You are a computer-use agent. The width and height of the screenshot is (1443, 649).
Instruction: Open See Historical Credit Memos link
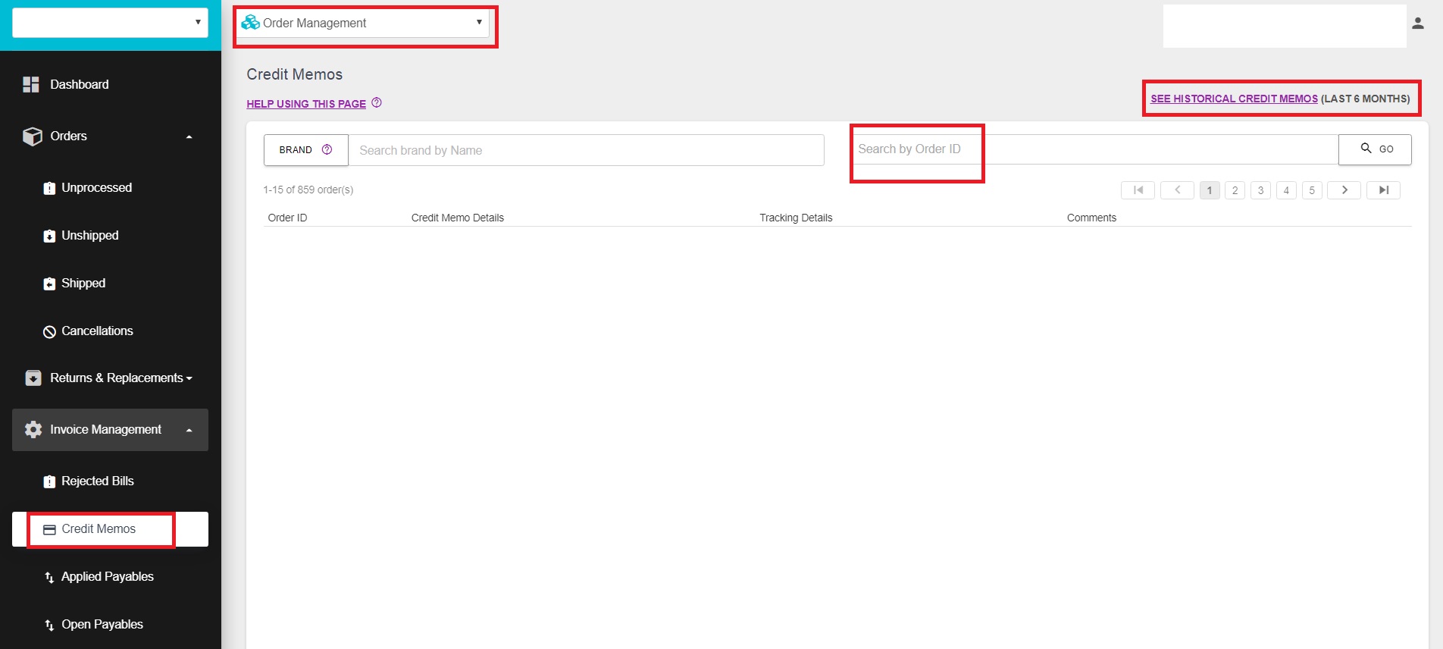(x=1234, y=99)
